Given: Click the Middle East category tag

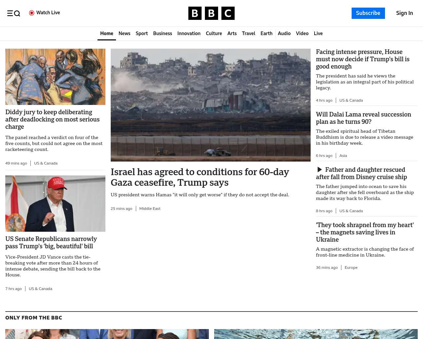Looking at the screenshot, I should coord(150,209).
